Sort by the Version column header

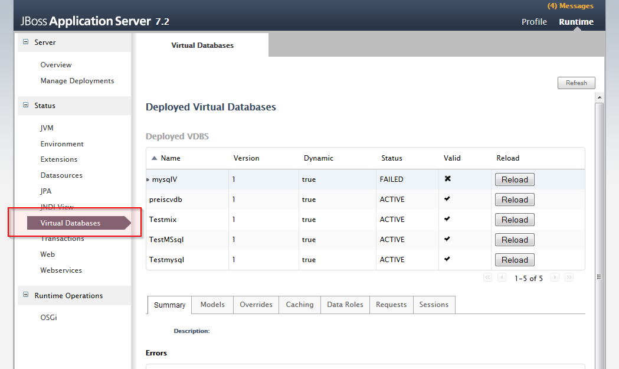(x=246, y=158)
